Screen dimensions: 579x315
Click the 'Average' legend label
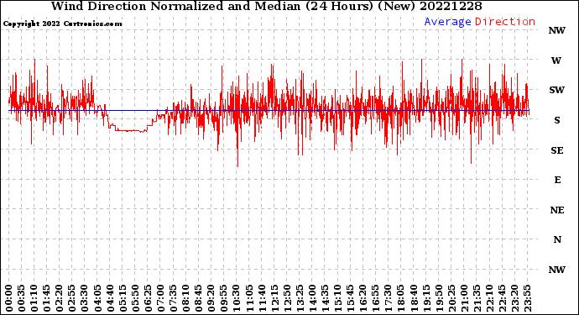pyautogui.click(x=447, y=22)
